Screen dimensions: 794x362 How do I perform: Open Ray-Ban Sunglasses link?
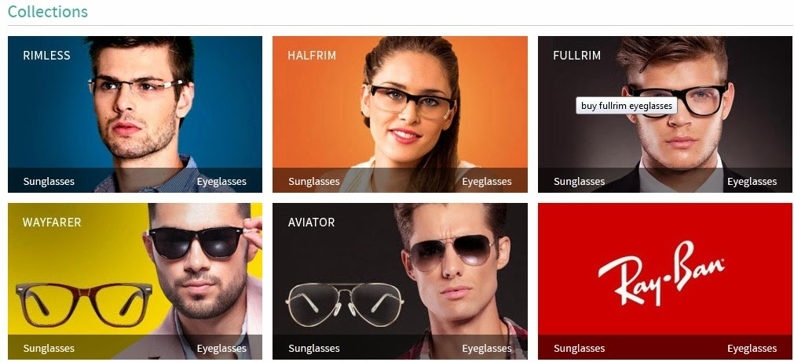(x=580, y=349)
